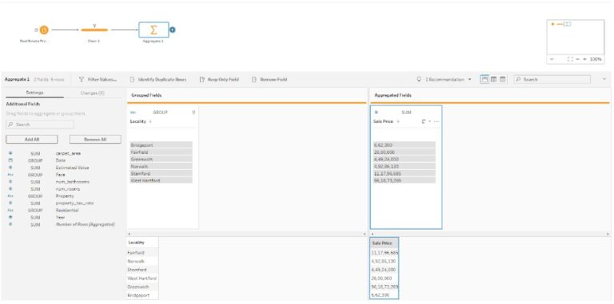Select the Clean 1 step bar
Image resolution: width=614 pixels, height=304 pixels.
tap(94, 30)
